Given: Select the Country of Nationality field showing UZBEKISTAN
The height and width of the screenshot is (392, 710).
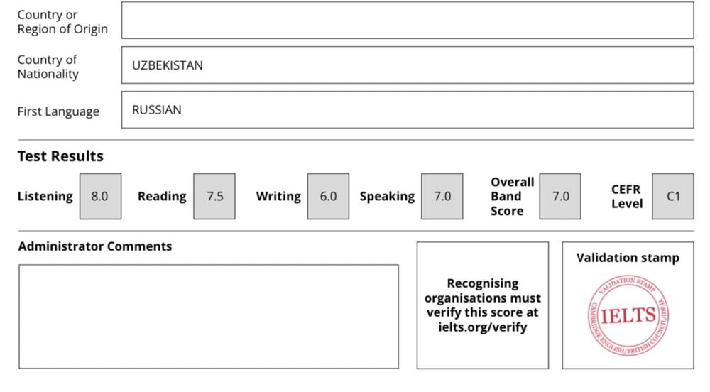Looking at the screenshot, I should click(407, 65).
